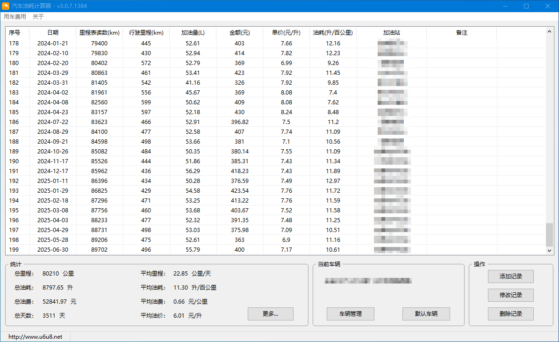This screenshot has width=559, height=342.
Task: Open the 关于 menu
Action: coord(38,17)
